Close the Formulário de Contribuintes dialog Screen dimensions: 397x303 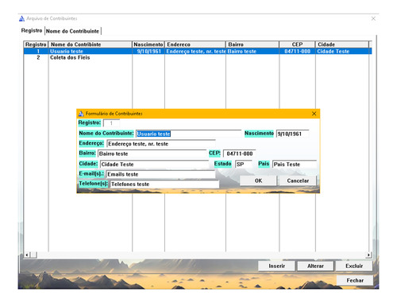314,114
